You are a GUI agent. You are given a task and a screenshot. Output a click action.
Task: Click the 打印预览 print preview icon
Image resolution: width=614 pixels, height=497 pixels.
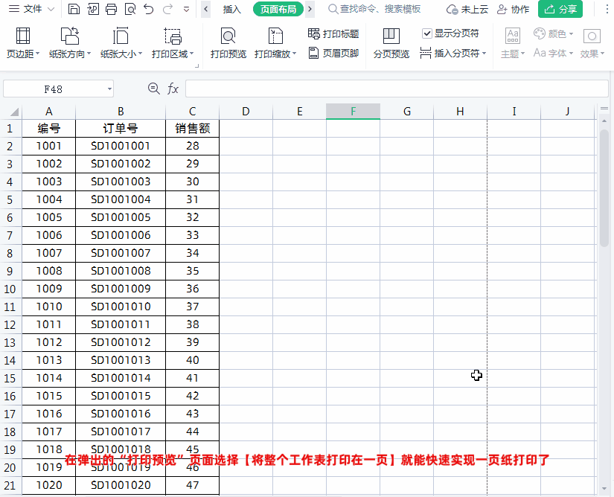[x=228, y=43]
